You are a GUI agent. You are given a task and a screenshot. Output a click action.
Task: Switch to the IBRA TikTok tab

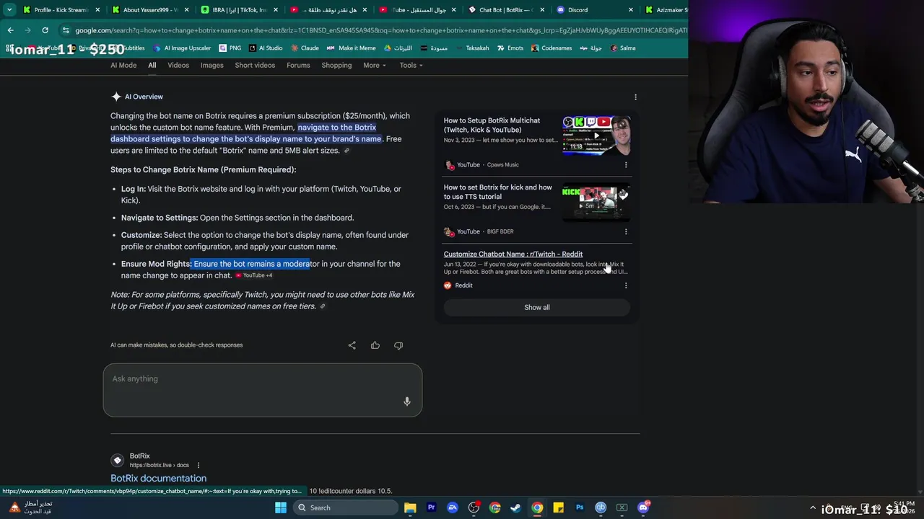click(239, 10)
